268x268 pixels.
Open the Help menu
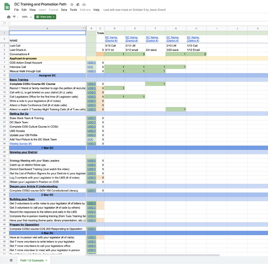[96, 9]
